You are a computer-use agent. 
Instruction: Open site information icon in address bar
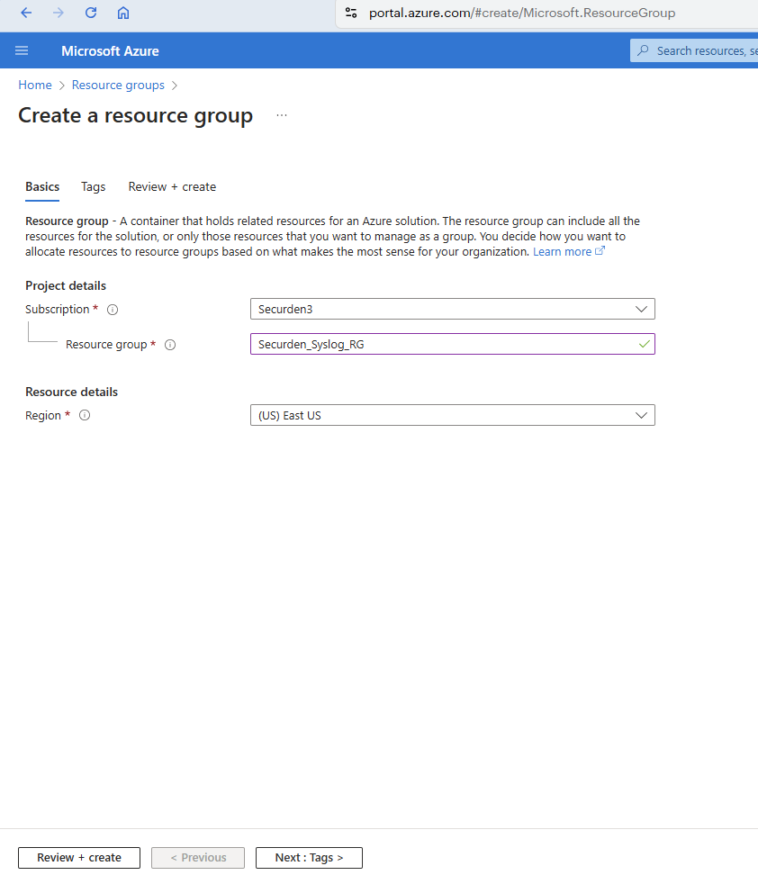[351, 13]
